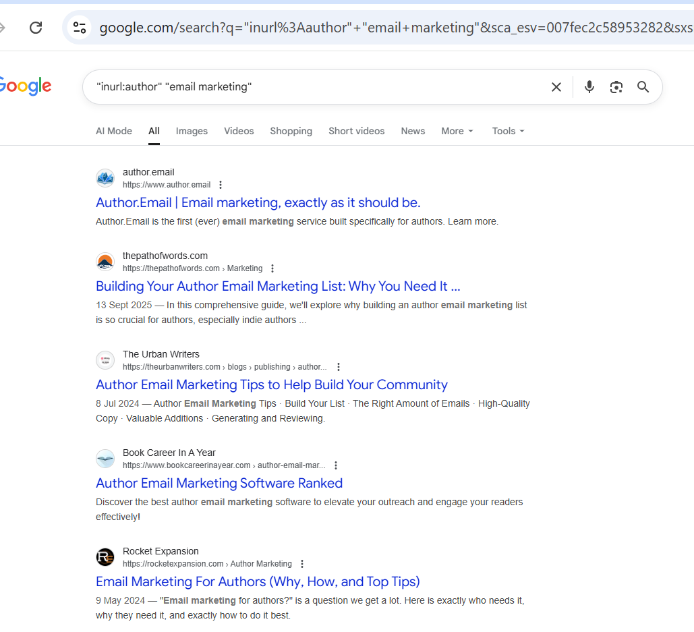Clear the search box with X icon
Image resolution: width=694 pixels, height=632 pixels.
point(556,87)
